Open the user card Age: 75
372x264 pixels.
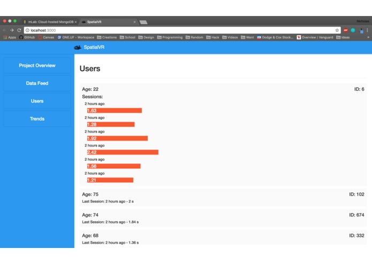coord(223,198)
